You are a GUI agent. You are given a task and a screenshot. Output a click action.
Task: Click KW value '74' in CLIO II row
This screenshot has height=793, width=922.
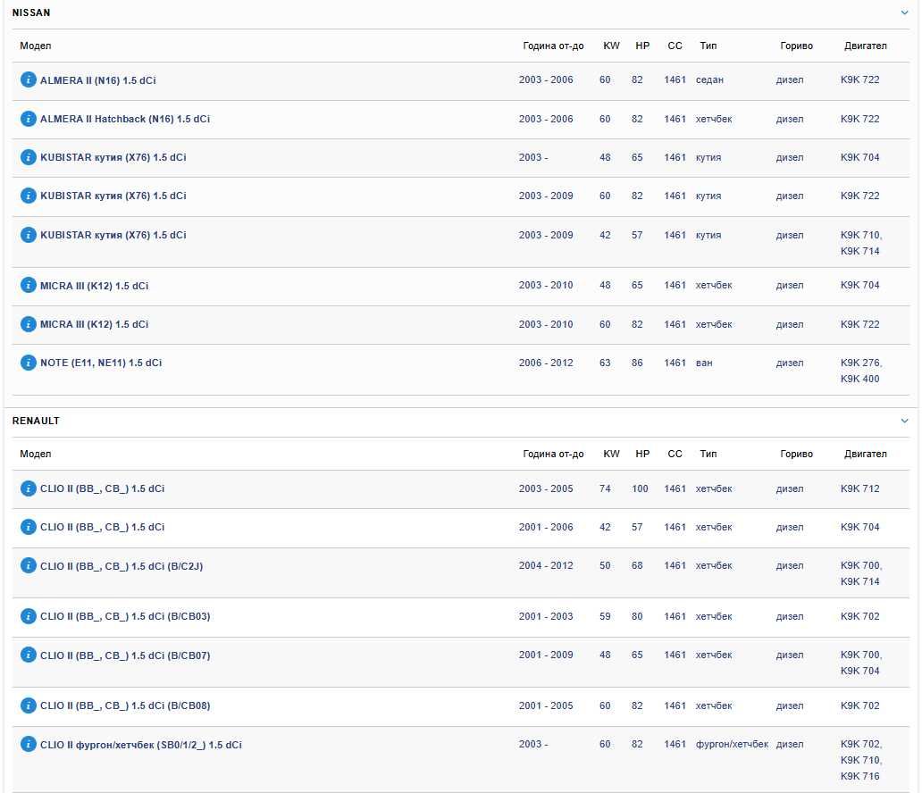click(x=605, y=488)
